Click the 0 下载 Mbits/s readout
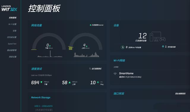Image resolution: width=190 pixels, height=112 pixels. 49,46
